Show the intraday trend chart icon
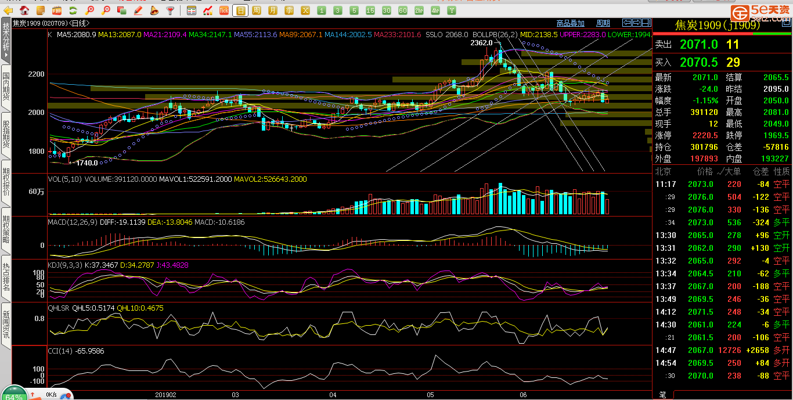The image size is (793, 400). [x=208, y=10]
